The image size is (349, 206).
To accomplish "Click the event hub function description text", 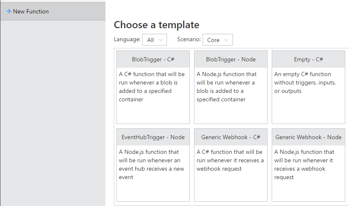I will [149, 164].
